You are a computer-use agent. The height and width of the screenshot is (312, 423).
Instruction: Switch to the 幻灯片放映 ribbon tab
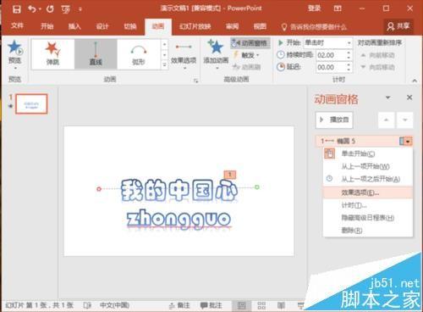(195, 26)
